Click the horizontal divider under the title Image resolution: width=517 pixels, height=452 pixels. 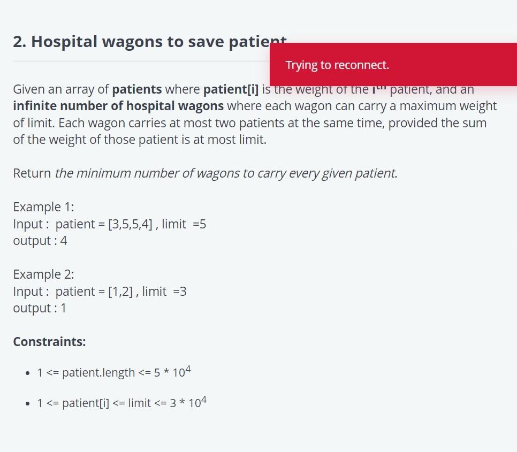(141, 62)
